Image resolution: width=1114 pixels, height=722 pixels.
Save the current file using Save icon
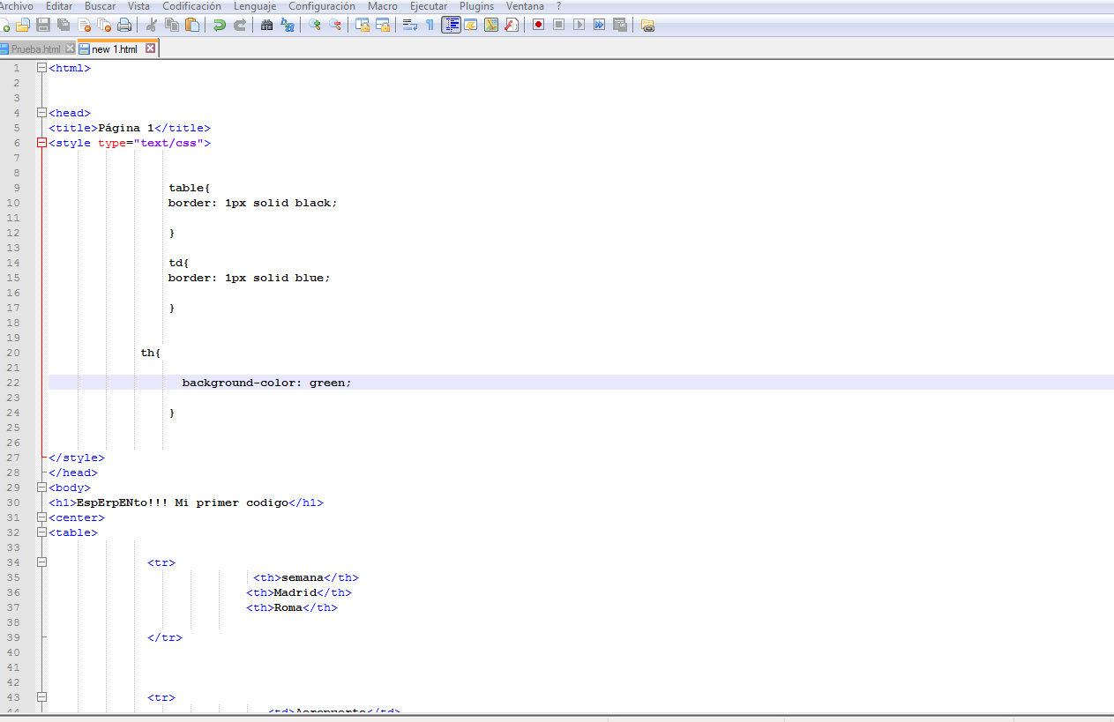tap(42, 25)
